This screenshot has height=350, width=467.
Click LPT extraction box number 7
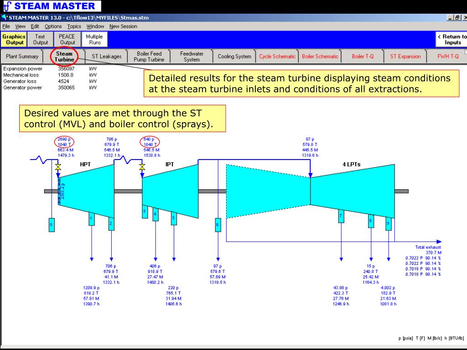[341, 216]
